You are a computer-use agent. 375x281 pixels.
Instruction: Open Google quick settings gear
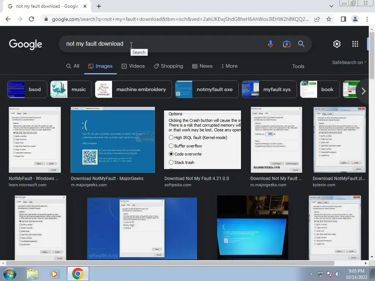[337, 44]
